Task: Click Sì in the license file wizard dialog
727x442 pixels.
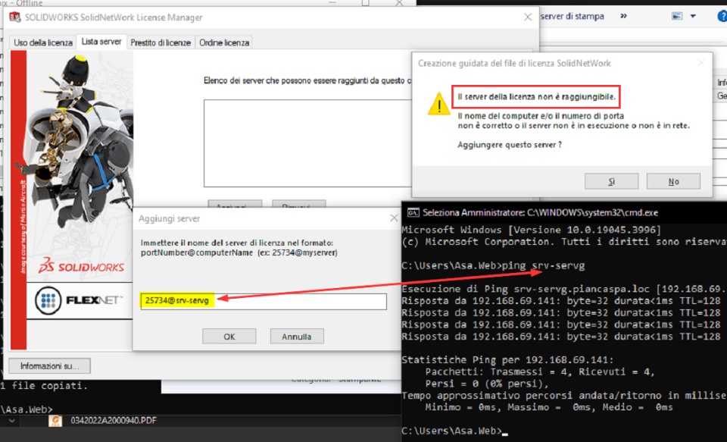Action: tap(611, 181)
